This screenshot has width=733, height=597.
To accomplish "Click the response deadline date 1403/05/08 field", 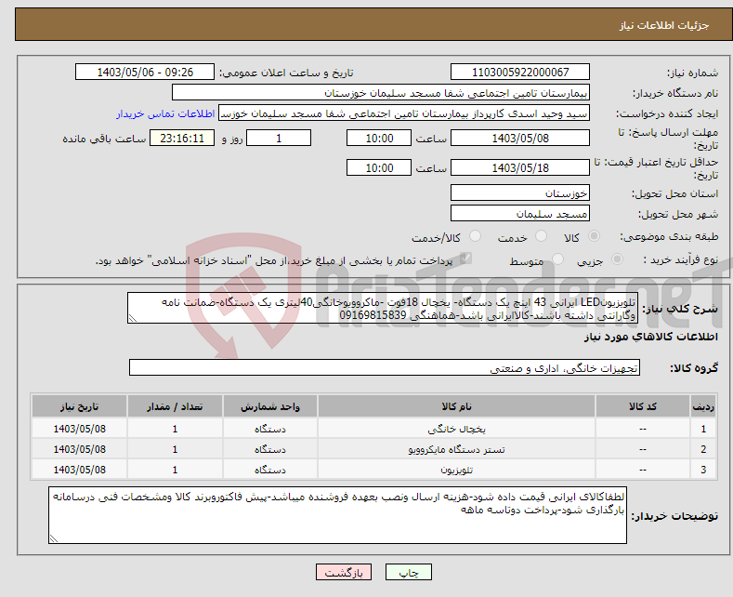I will 520,138.
